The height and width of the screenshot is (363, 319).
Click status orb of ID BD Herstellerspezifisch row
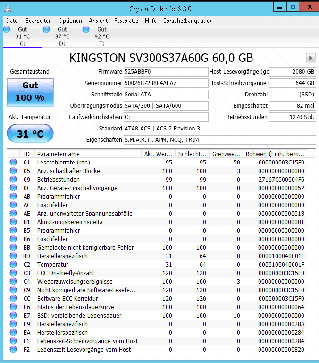pyautogui.click(x=13, y=256)
